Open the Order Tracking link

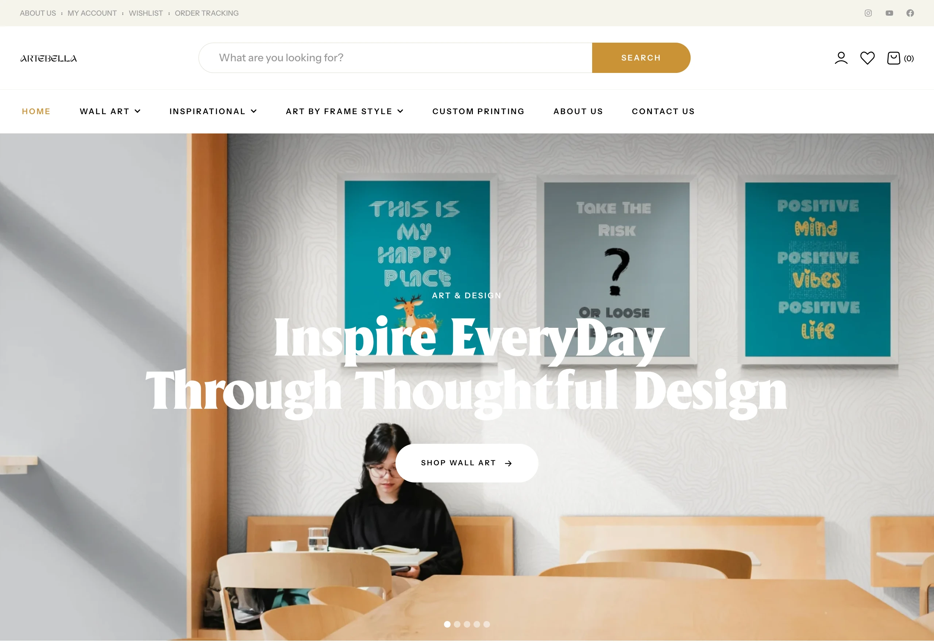(207, 13)
